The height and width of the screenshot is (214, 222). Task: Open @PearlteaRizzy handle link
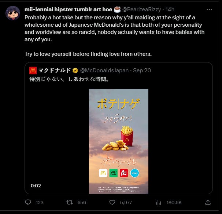(x=141, y=9)
